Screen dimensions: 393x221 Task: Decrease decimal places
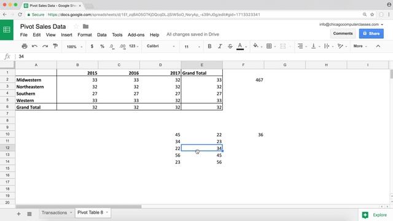[x=112, y=47]
